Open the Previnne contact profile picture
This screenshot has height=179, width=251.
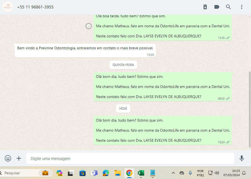8,7
